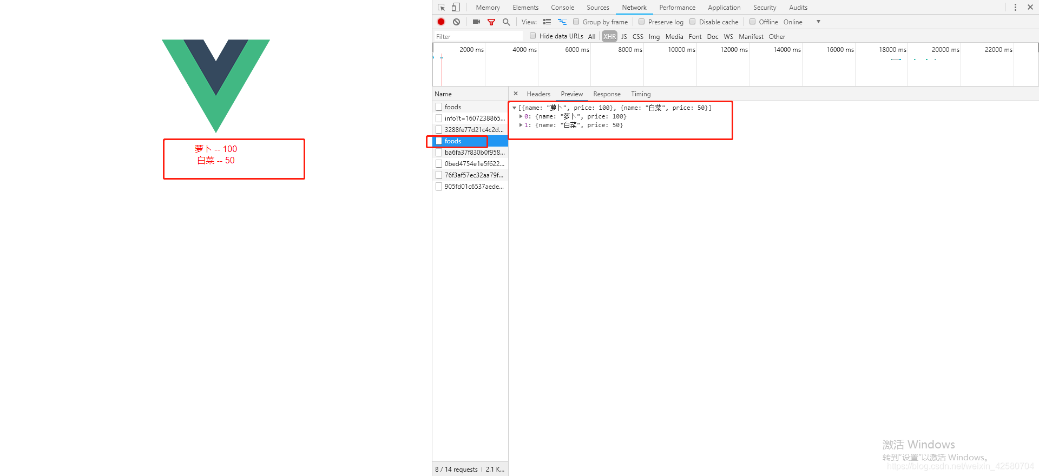Screen dimensions: 1039x476
Task: Filter requests by Manifest
Action: pos(751,37)
